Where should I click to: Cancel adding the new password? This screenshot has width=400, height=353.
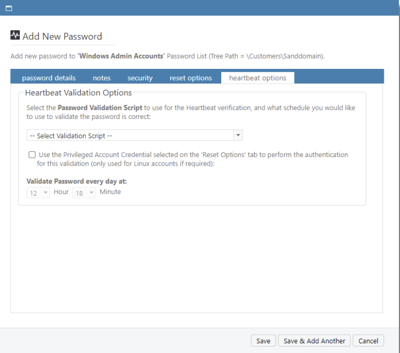click(x=368, y=341)
